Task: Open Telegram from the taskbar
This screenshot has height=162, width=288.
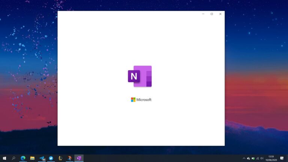Action: click(42, 158)
